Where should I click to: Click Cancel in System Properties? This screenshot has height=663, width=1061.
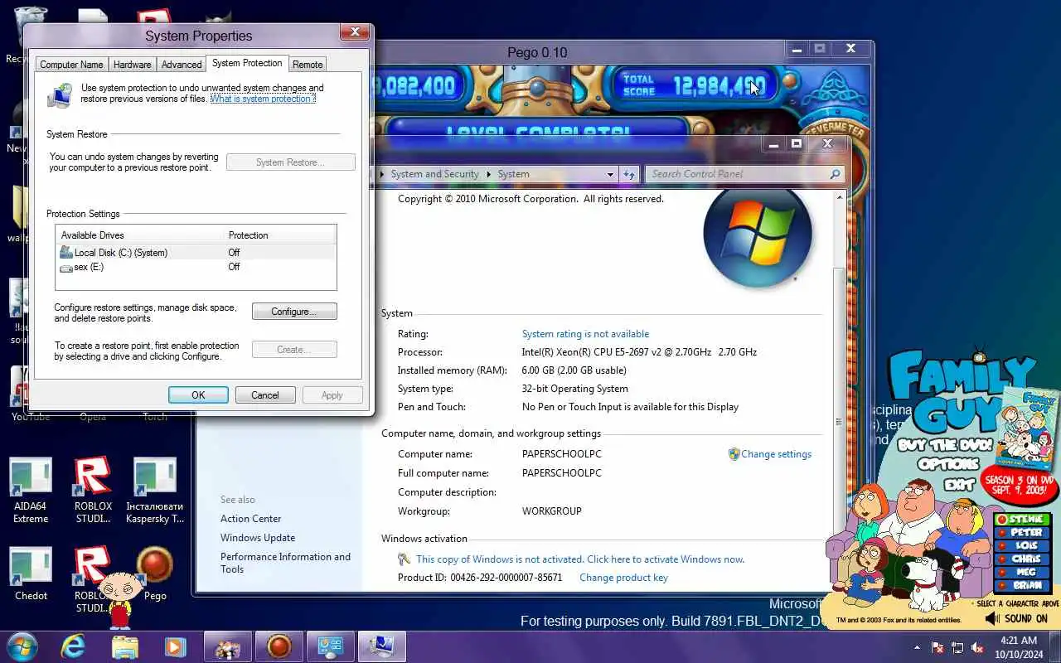[x=265, y=395]
